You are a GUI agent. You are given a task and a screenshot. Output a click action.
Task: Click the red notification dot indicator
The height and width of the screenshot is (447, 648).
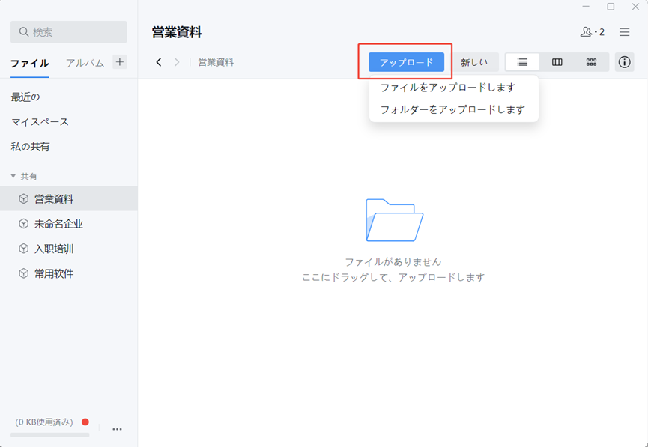pyautogui.click(x=85, y=422)
